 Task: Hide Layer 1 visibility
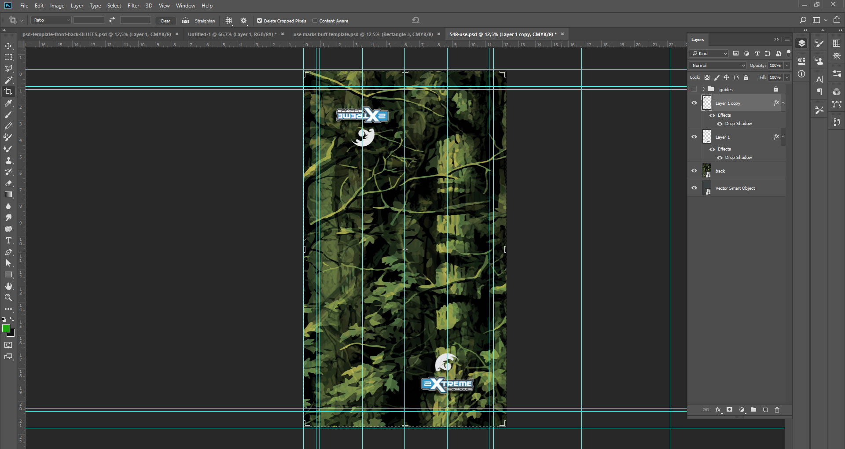coord(694,137)
